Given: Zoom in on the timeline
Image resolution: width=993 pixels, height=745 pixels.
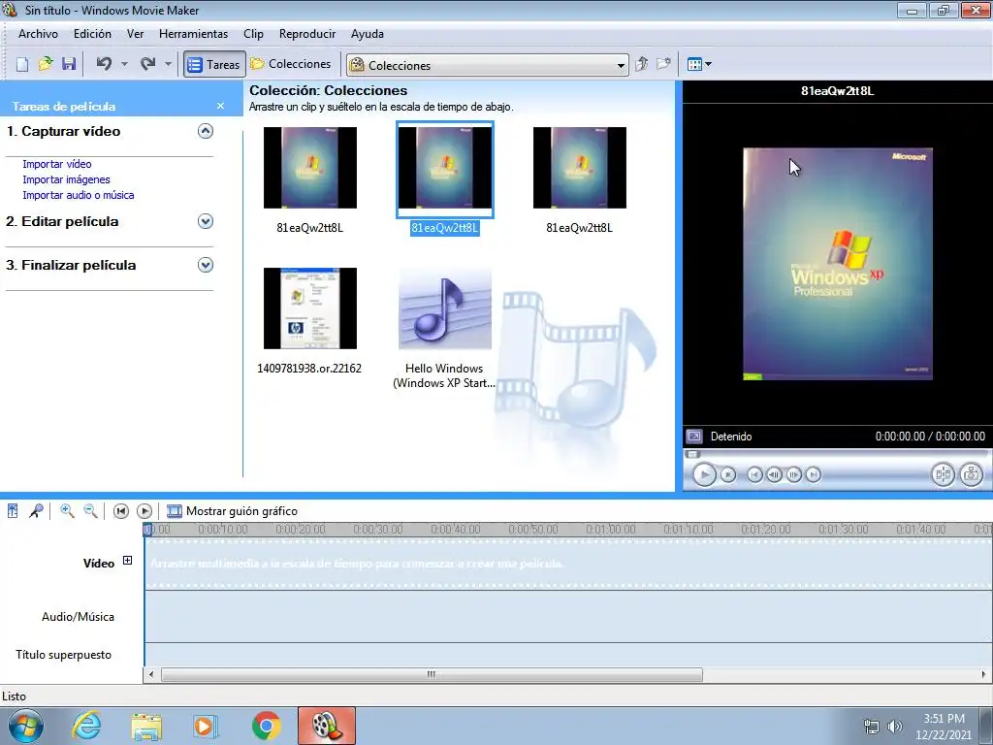Looking at the screenshot, I should (67, 510).
